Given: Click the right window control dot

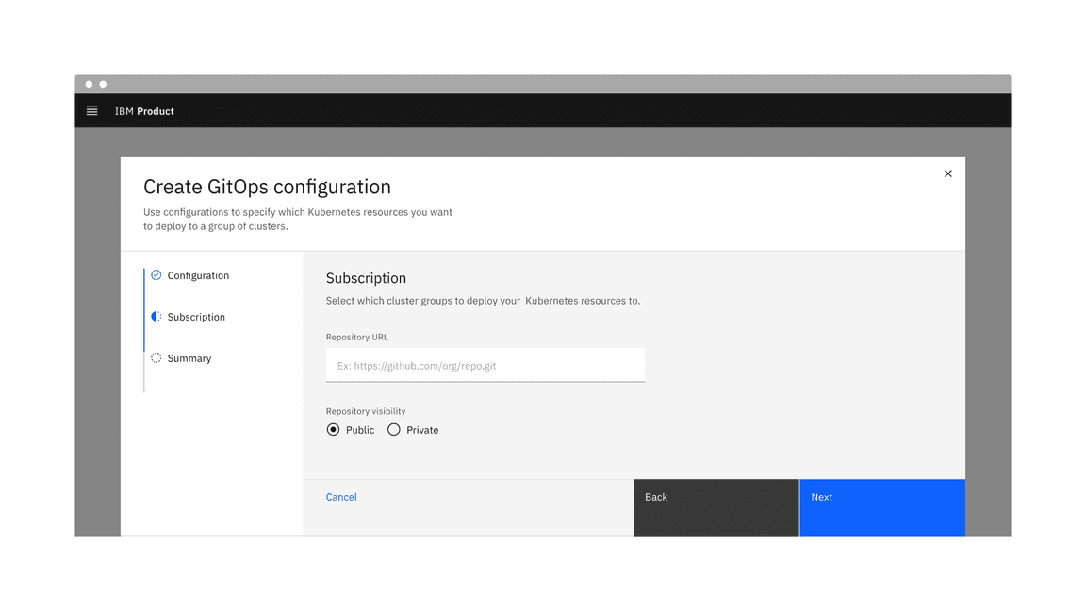Looking at the screenshot, I should pos(101,83).
